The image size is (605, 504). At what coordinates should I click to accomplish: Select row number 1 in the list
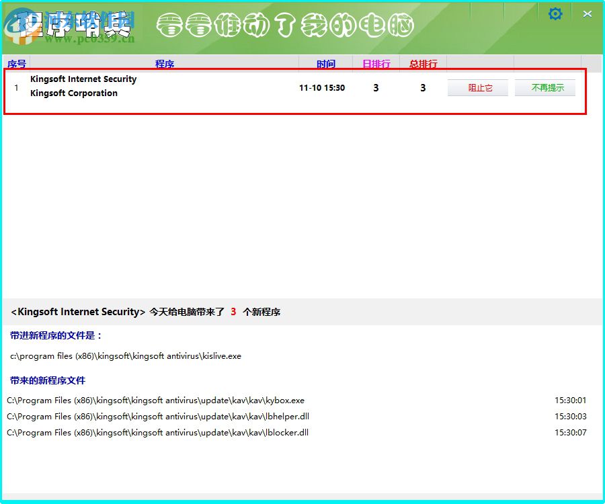point(16,88)
